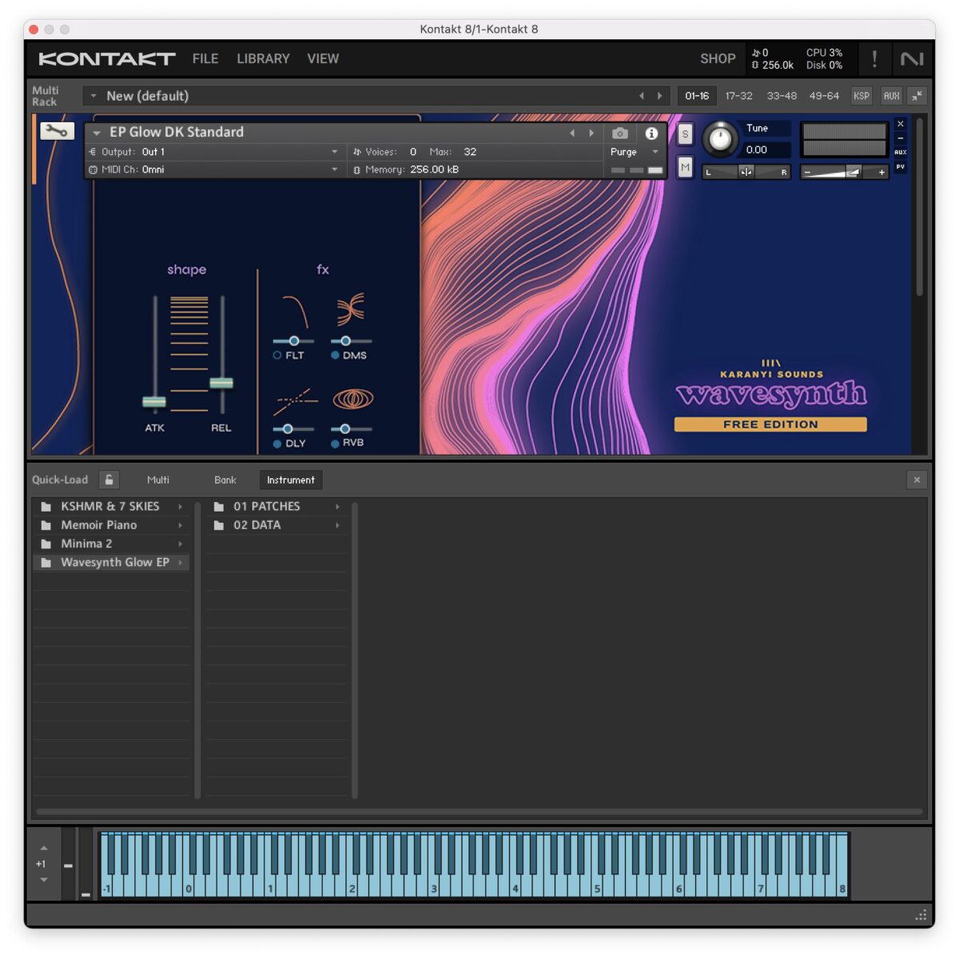The height and width of the screenshot is (956, 959).
Task: Minimize the instrument header view
Action: pos(901,138)
